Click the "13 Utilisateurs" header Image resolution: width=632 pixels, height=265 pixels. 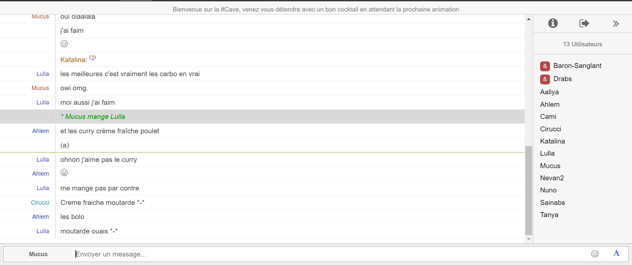(x=582, y=44)
